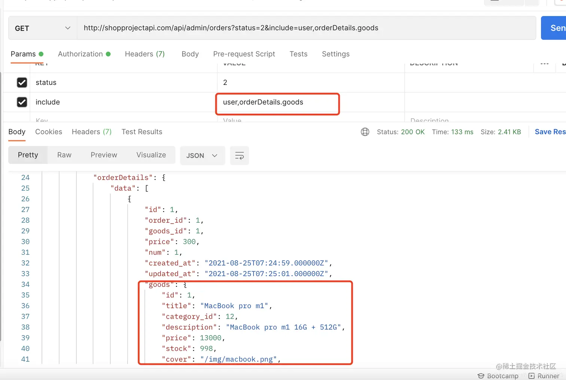Open the JSON format dropdown

pyautogui.click(x=202, y=155)
